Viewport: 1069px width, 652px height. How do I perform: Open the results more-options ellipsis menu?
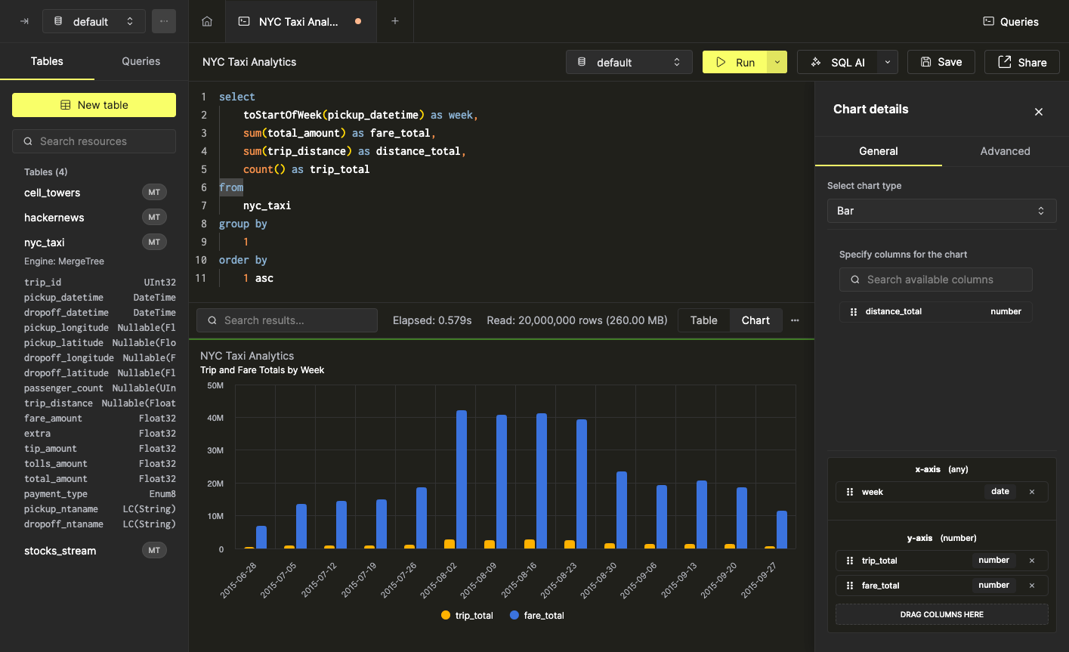[x=795, y=320]
